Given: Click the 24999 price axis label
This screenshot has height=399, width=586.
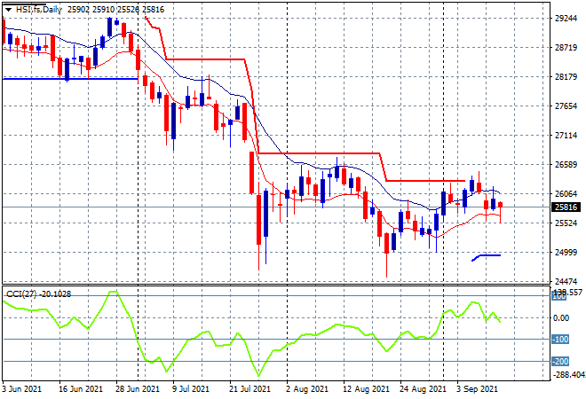Looking at the screenshot, I should coord(566,253).
